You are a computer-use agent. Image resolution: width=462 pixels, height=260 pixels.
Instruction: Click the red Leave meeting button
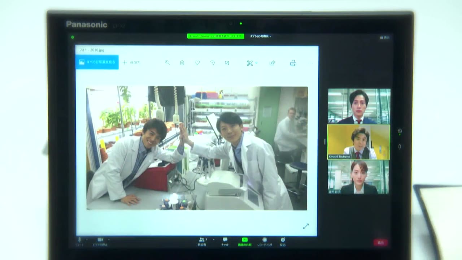click(380, 243)
